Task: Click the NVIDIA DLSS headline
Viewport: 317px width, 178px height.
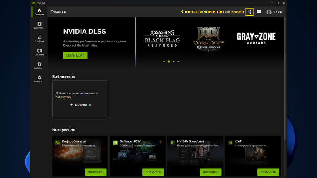Action: (x=85, y=32)
